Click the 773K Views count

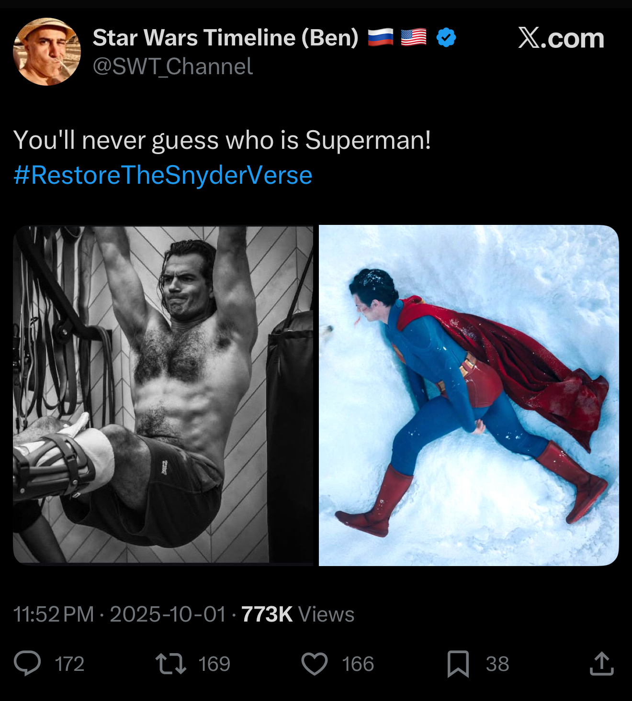click(298, 614)
